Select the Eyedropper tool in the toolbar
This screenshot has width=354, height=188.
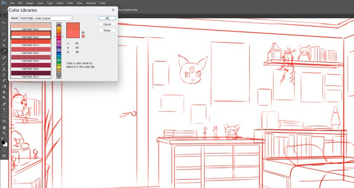(4, 52)
